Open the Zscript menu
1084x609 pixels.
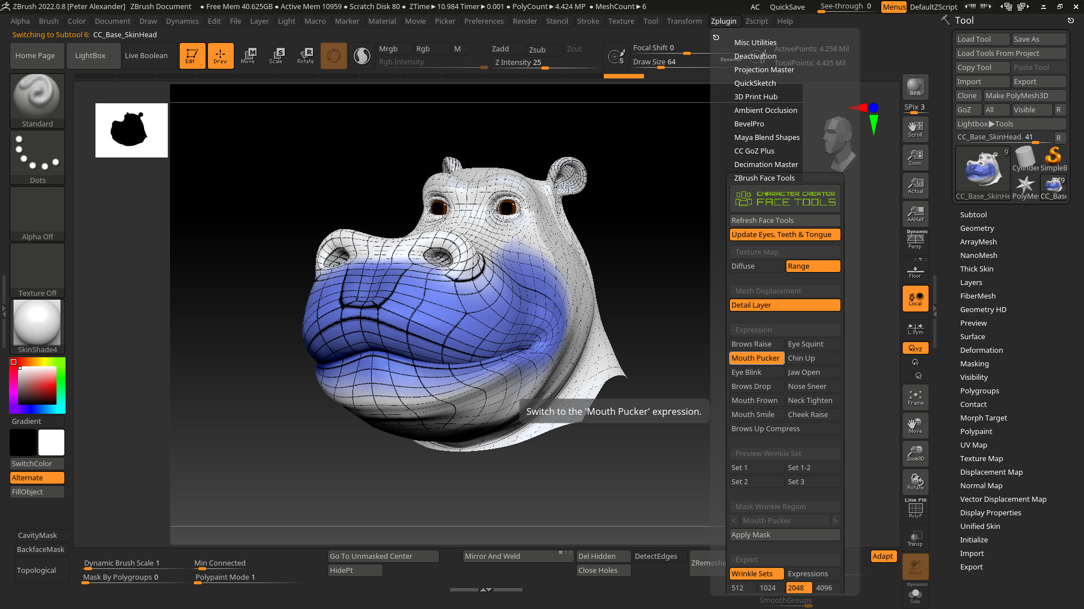click(x=756, y=21)
